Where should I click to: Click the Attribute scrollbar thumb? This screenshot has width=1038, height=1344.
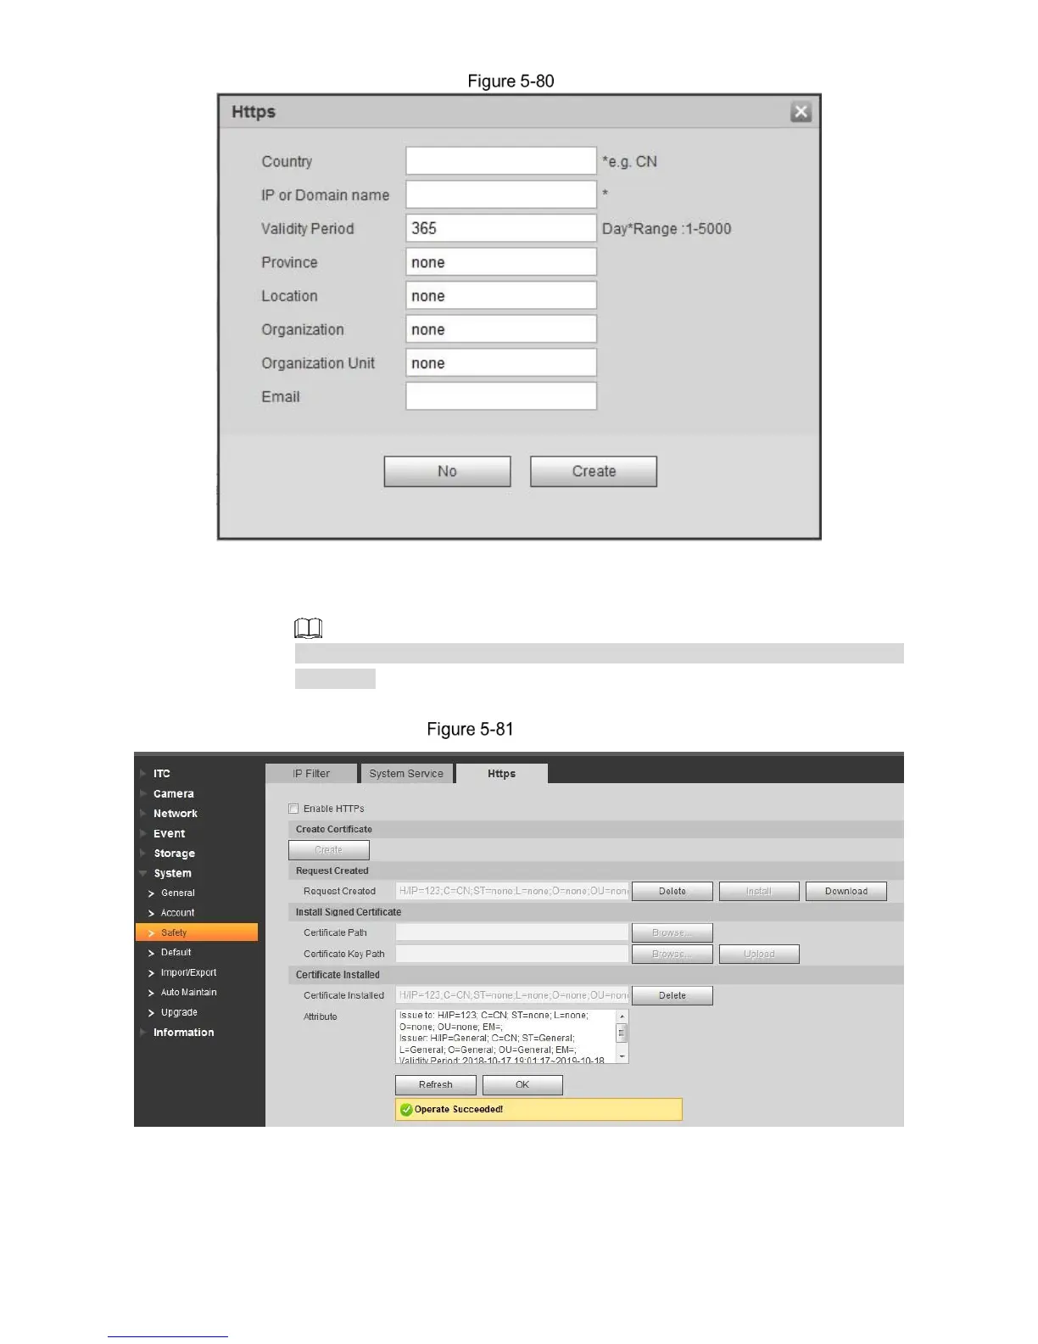click(622, 1033)
